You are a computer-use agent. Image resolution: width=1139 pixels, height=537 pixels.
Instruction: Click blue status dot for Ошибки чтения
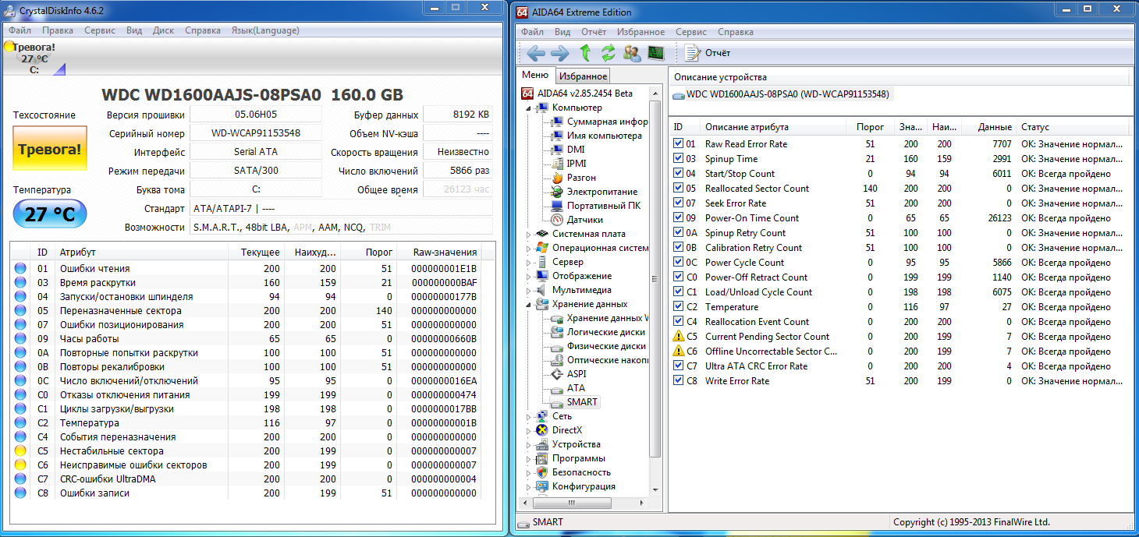pos(20,269)
